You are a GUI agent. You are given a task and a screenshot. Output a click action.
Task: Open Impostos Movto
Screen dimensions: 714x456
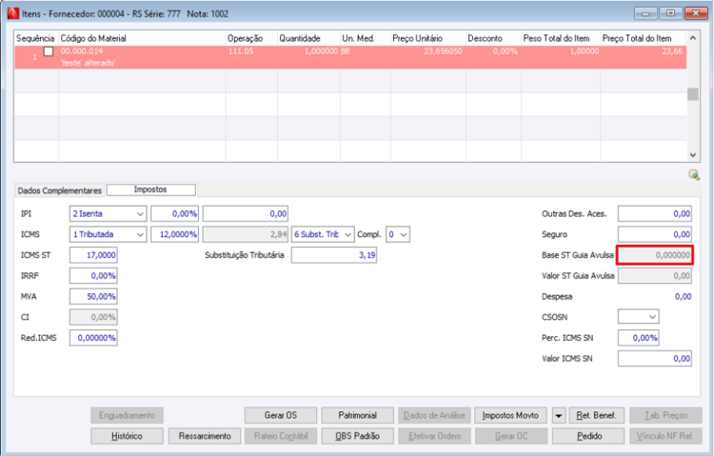point(510,415)
